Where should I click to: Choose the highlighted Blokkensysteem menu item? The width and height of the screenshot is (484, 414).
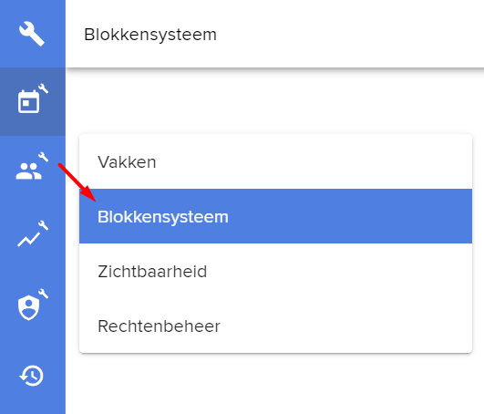[275, 216]
